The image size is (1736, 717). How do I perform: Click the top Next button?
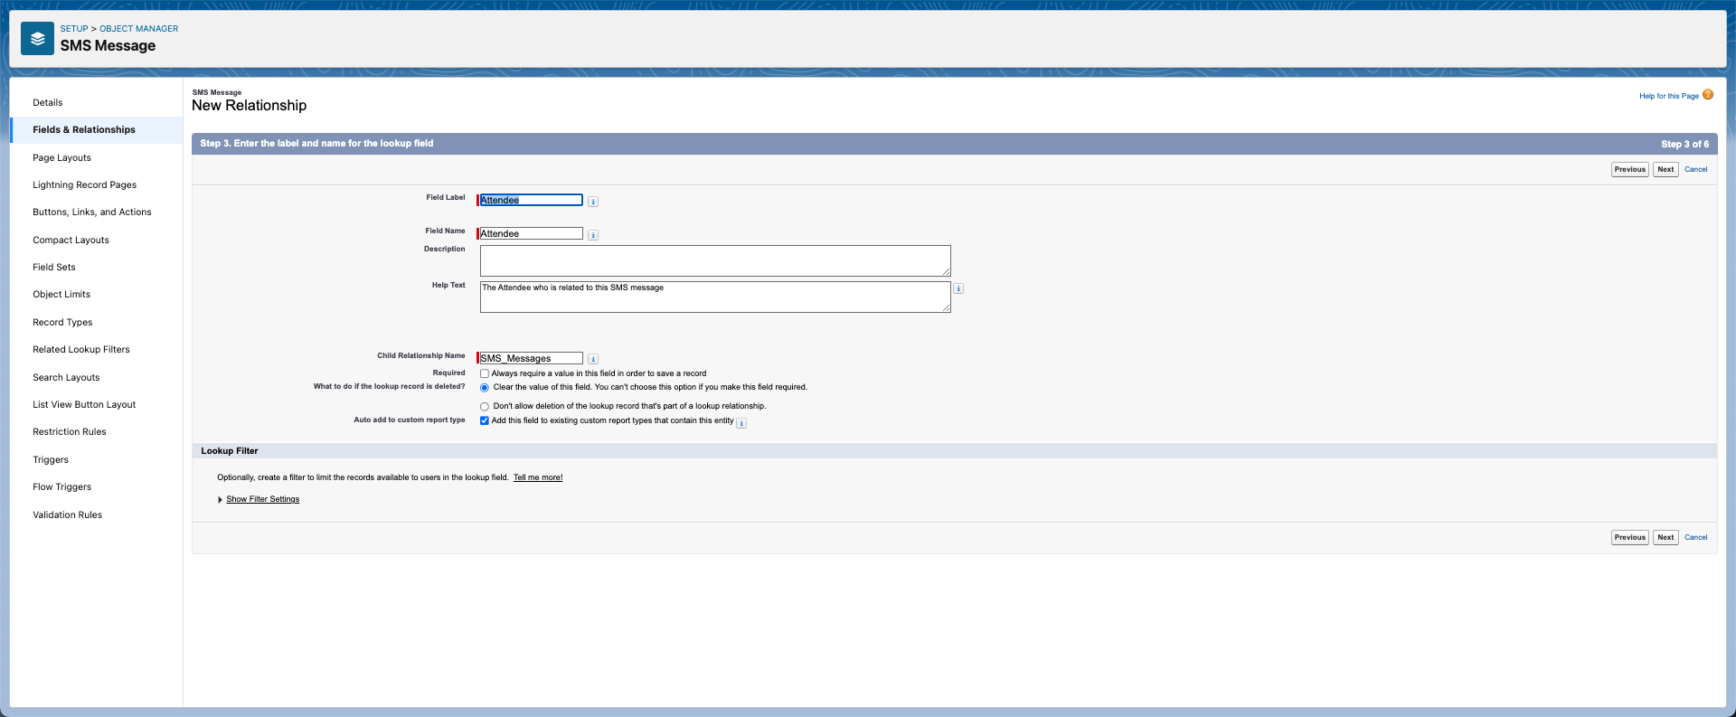(1665, 169)
